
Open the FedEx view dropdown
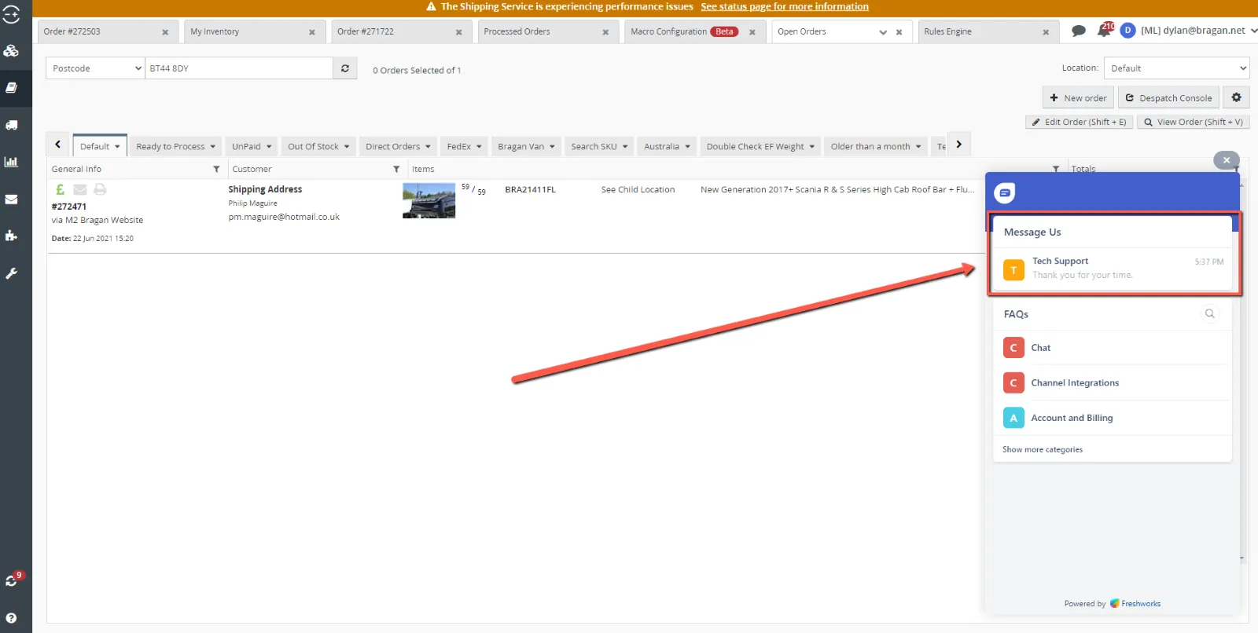click(479, 147)
